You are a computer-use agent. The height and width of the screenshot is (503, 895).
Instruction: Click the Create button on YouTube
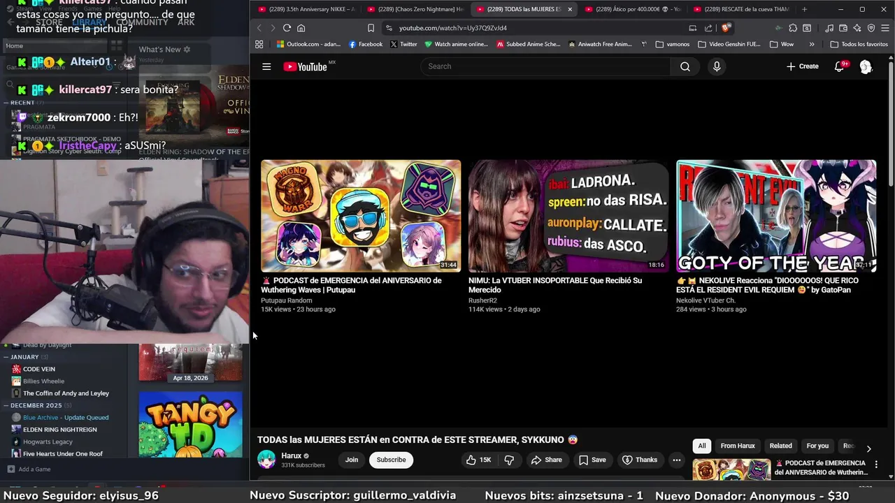[802, 66]
